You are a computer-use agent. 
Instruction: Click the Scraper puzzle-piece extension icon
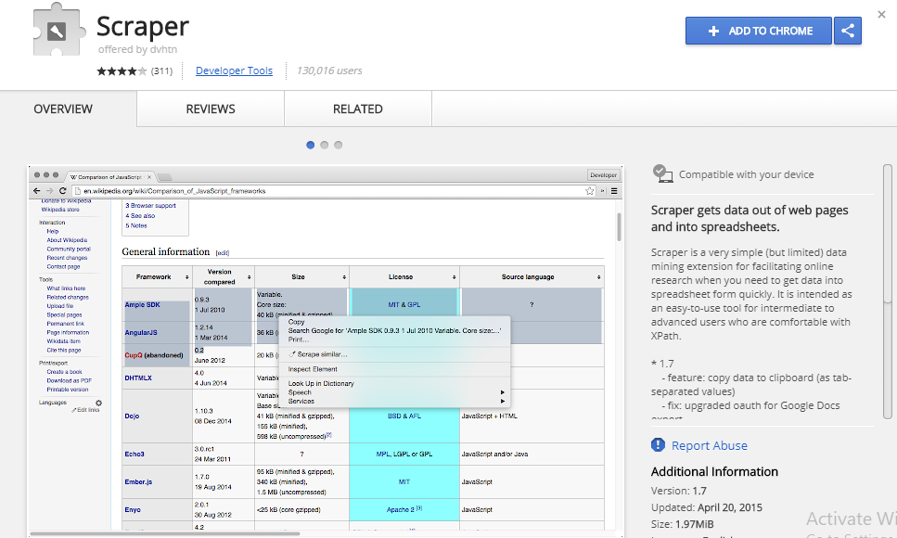tap(58, 30)
